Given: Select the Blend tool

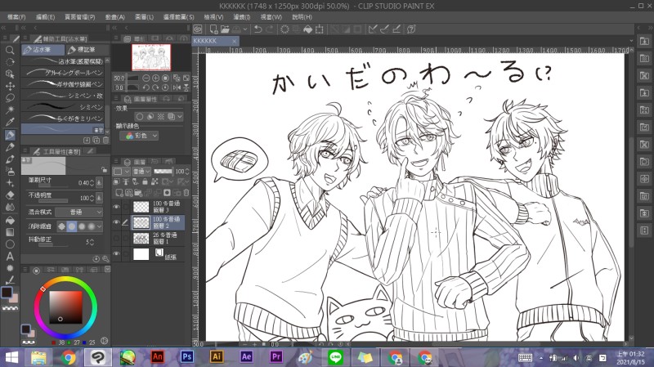Looking at the screenshot, I should pos(10,207).
